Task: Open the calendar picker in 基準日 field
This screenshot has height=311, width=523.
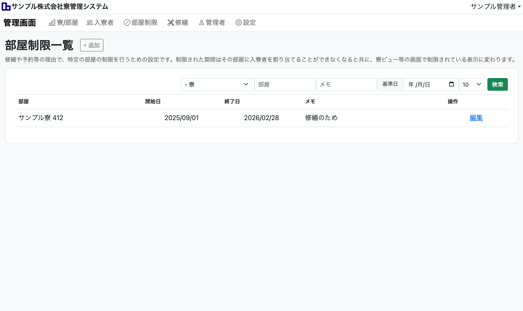Action: [451, 84]
